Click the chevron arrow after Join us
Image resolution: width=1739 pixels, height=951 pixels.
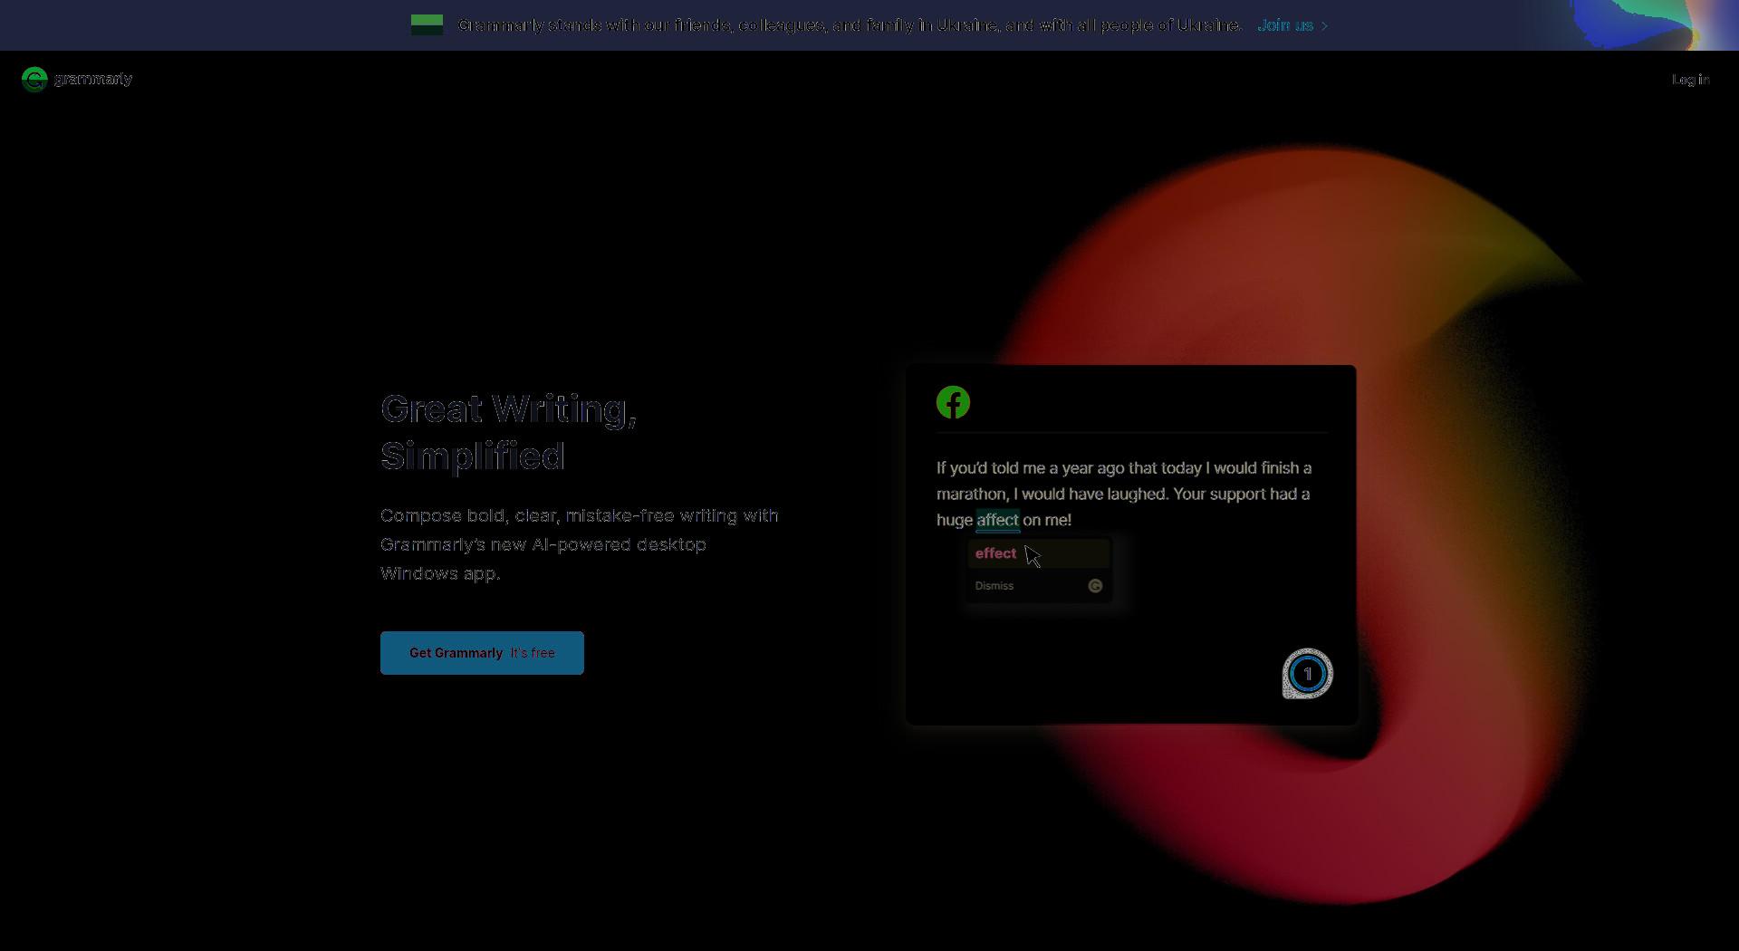pyautogui.click(x=1324, y=26)
